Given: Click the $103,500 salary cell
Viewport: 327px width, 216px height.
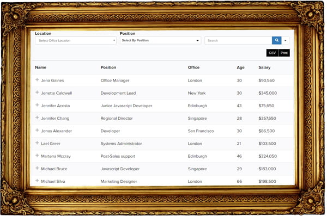Looking at the screenshot, I should click(x=267, y=144).
